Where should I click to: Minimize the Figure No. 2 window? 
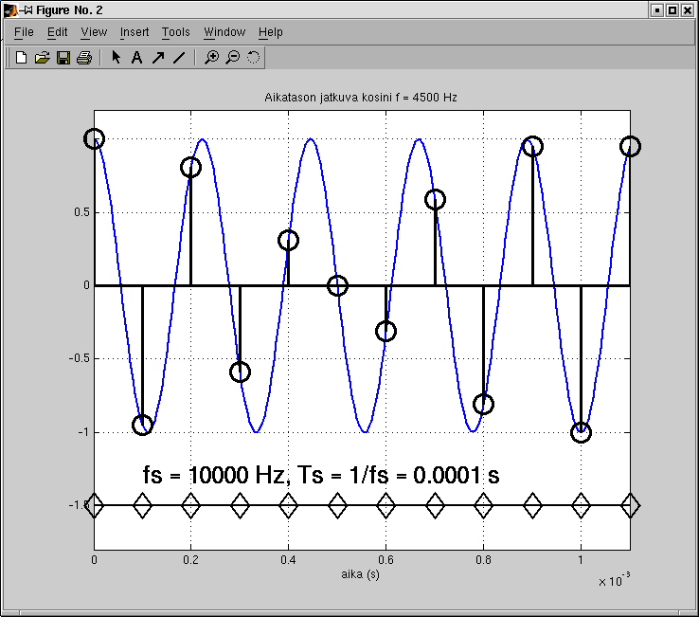(656, 9)
